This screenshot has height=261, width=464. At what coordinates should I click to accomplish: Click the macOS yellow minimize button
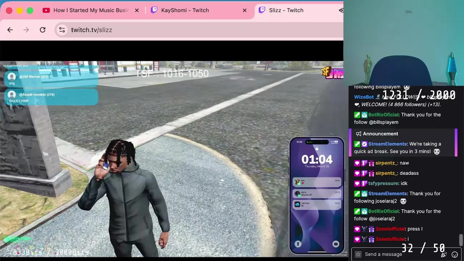20,11
